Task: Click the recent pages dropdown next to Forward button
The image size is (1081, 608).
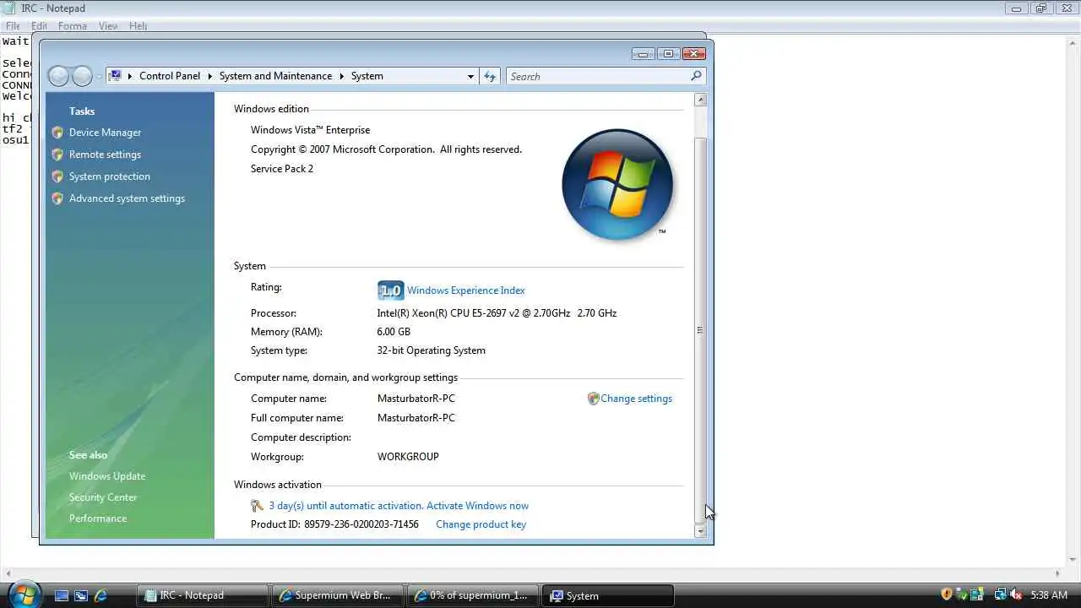Action: pos(99,76)
